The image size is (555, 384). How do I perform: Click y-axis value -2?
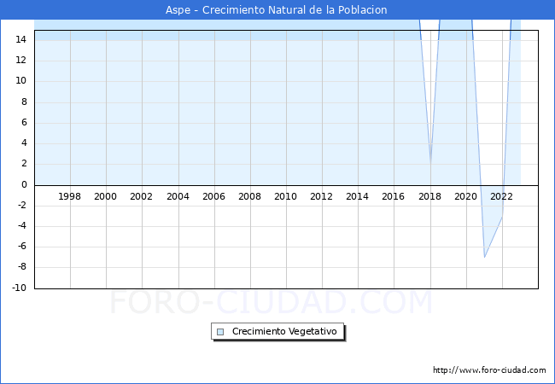tap(22, 205)
